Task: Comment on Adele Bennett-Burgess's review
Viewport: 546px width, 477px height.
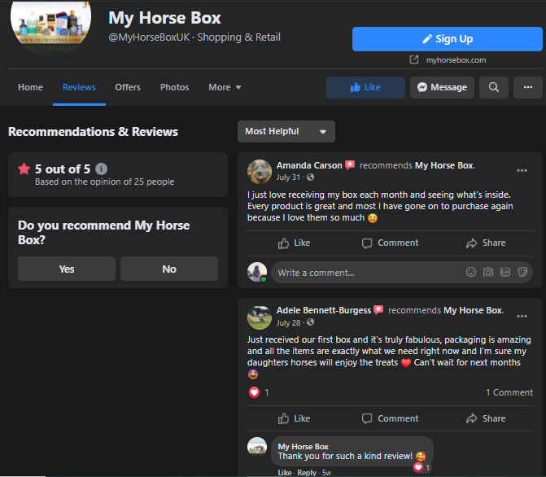Action: pyautogui.click(x=390, y=418)
